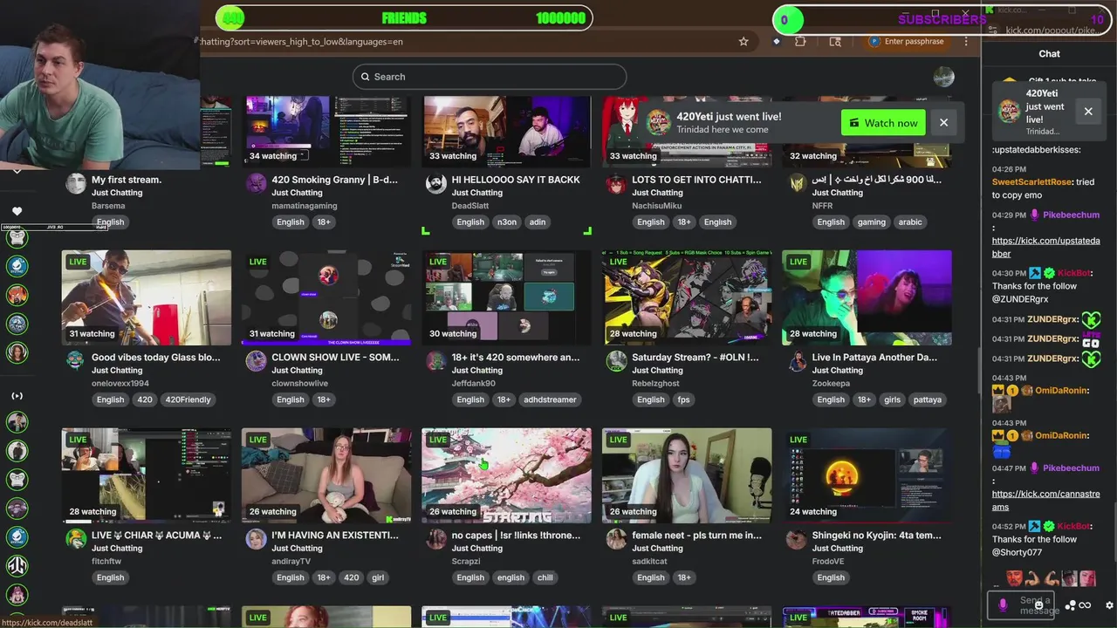Open FrodoVE channel avatar

click(797, 539)
